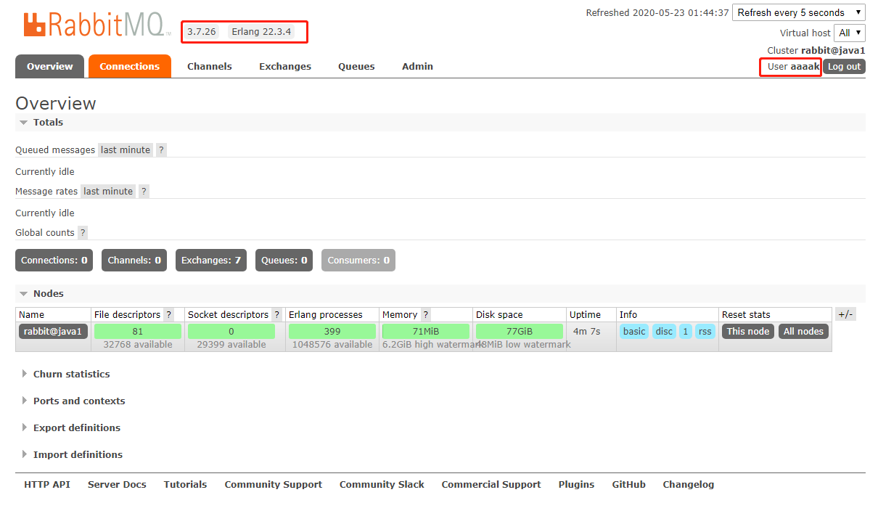Expand Export definitions section
Viewport: 878px width, 532px height.
[x=71, y=427]
